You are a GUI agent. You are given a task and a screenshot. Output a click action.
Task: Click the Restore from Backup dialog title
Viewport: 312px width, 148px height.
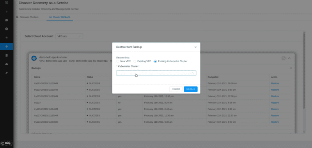129,47
